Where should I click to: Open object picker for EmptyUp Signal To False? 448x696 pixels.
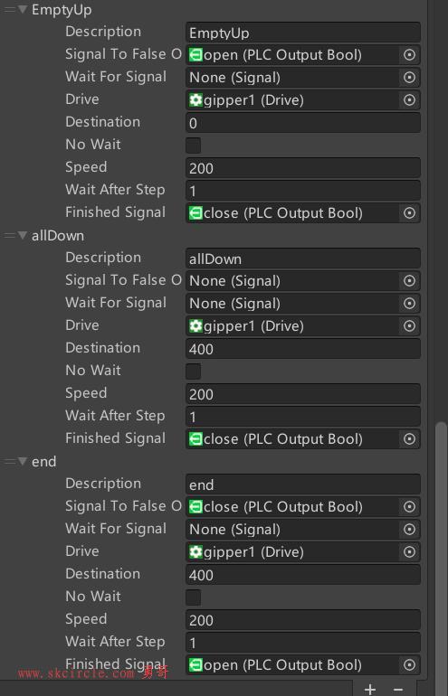pos(409,55)
